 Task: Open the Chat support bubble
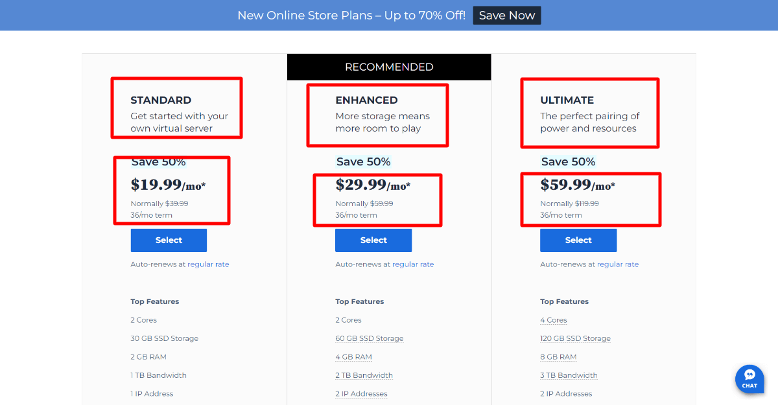click(749, 378)
